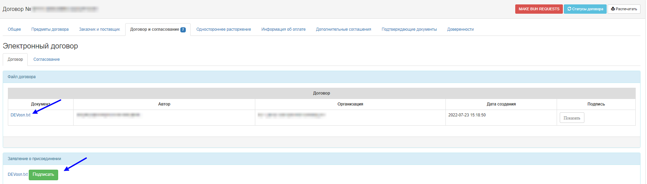Open DEVosn.txt under Заявление о присоединении

(18, 174)
